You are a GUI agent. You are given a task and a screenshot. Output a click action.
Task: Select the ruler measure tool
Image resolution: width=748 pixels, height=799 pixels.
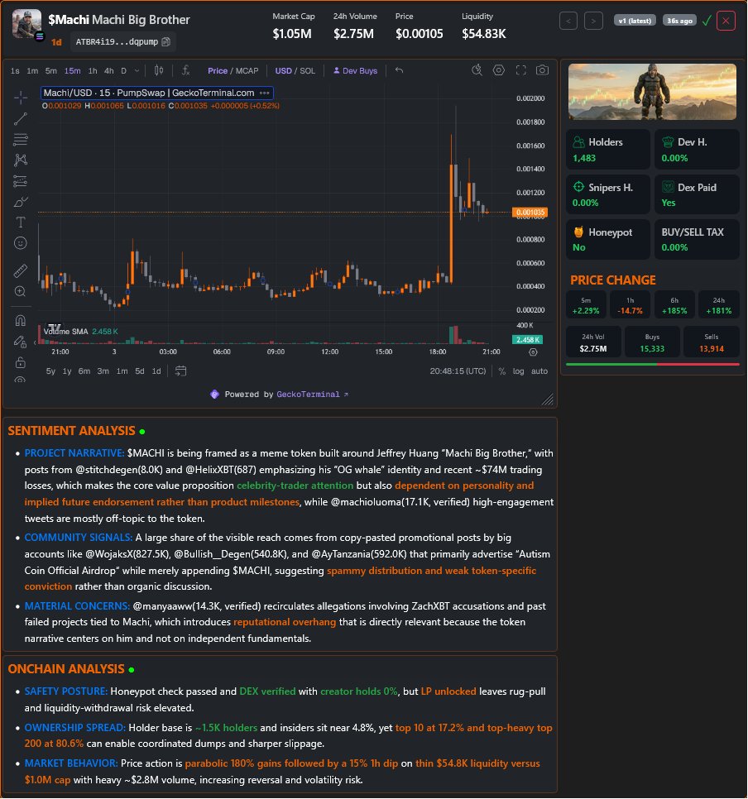click(x=21, y=270)
